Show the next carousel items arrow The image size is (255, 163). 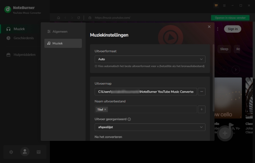coord(236,70)
